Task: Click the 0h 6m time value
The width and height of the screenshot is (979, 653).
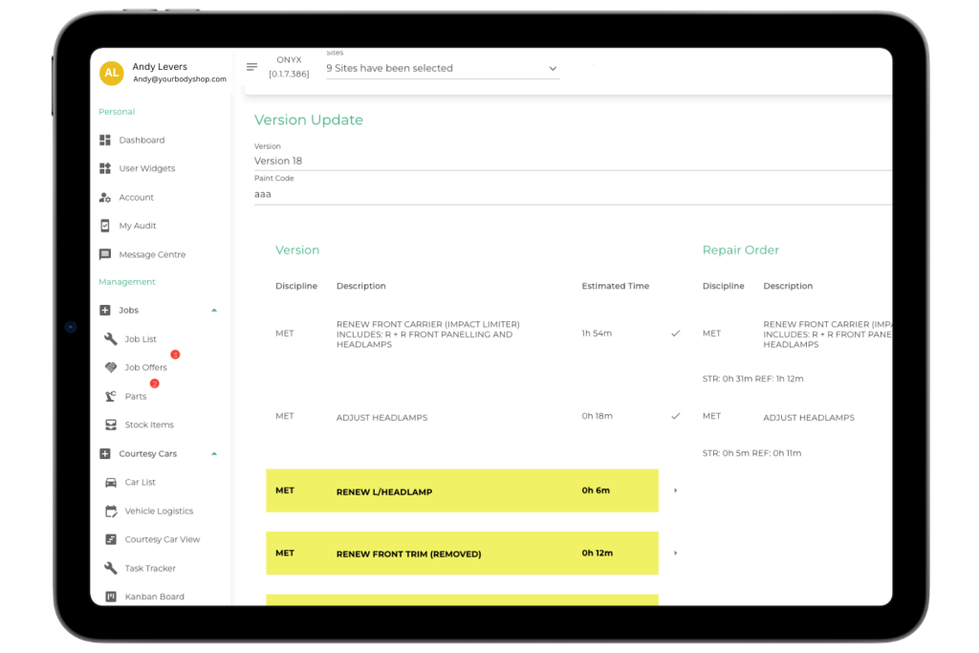Action: click(596, 490)
